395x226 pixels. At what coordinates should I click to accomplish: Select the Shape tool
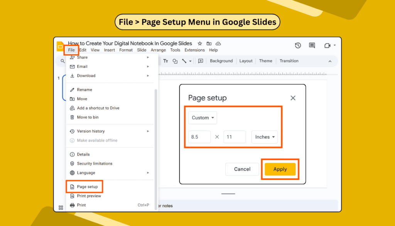pos(175,61)
